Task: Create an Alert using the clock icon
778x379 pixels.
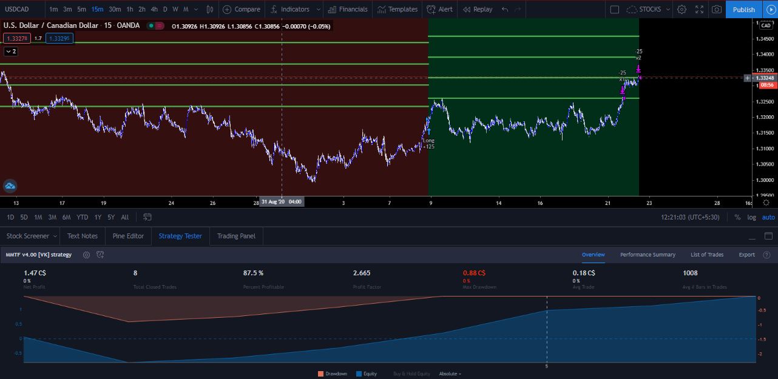Action: pyautogui.click(x=430, y=9)
